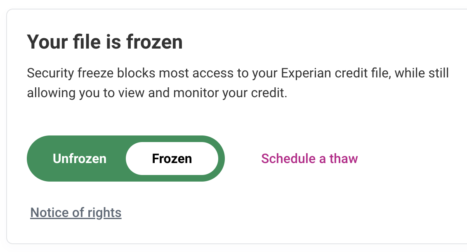Viewport: 467px width, 252px height.
Task: Select the Unfrozen side of the toggle
Action: pos(79,158)
